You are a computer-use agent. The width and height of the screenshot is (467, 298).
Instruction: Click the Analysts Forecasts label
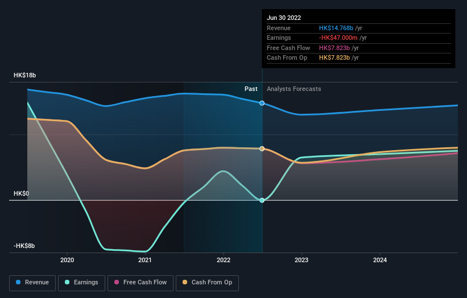[294, 89]
